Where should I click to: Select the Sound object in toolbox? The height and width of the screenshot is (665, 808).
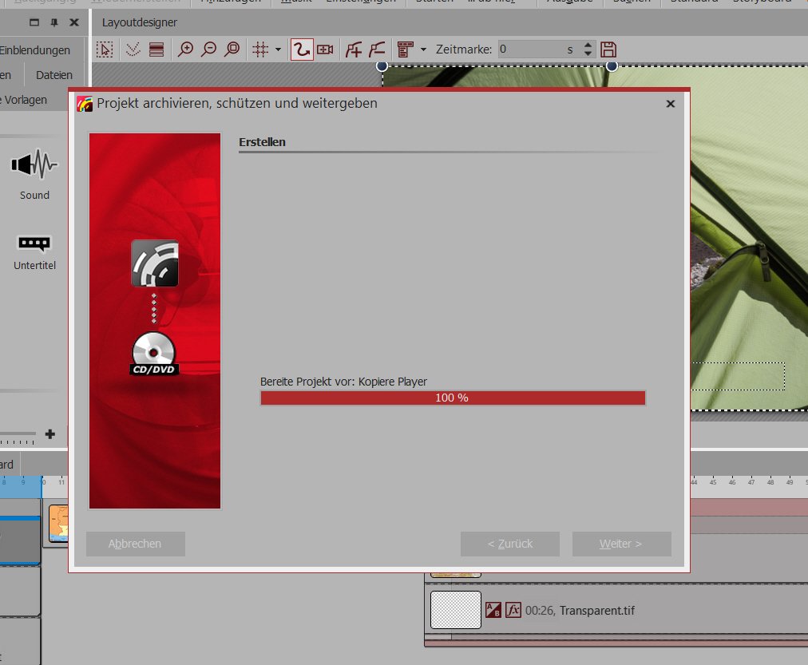(x=34, y=176)
